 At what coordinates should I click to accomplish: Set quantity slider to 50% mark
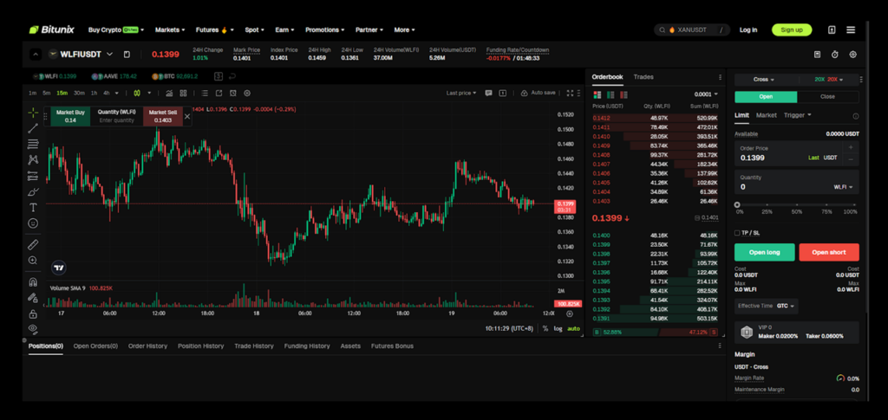(797, 205)
